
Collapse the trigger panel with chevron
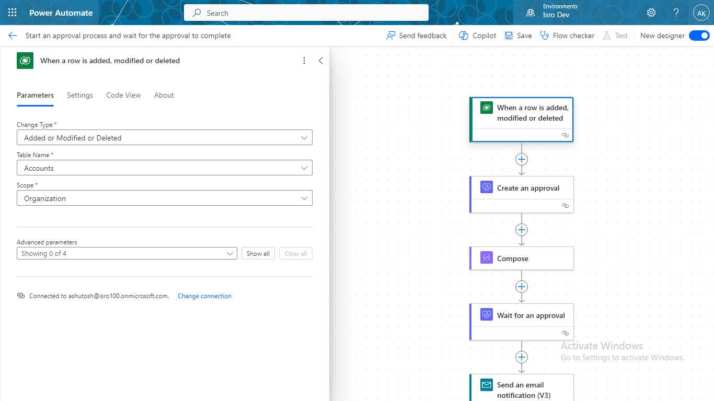coord(320,61)
